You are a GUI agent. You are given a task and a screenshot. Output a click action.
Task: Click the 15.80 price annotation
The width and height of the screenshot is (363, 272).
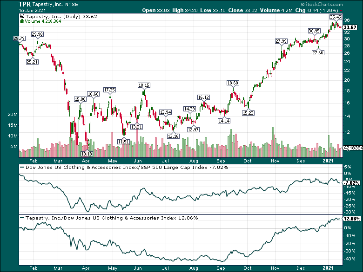pyautogui.click(x=80, y=99)
